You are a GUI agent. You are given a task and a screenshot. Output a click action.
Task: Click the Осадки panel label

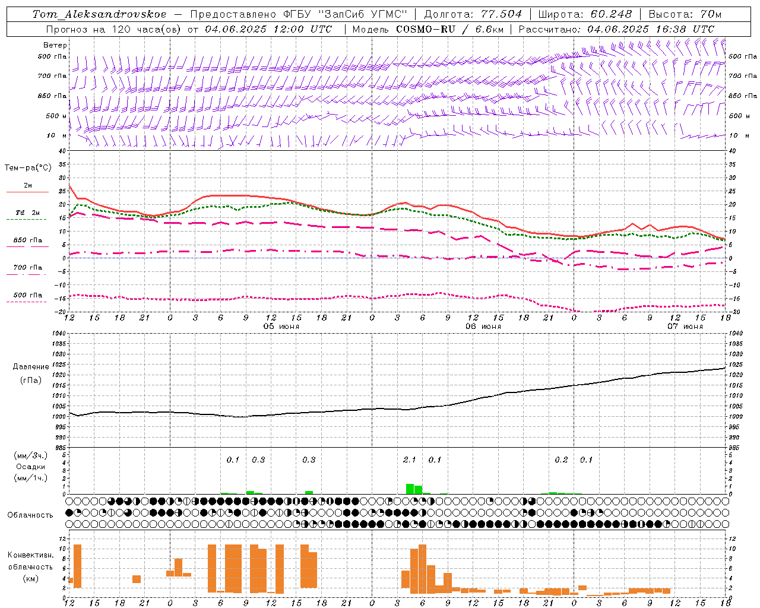click(x=30, y=467)
